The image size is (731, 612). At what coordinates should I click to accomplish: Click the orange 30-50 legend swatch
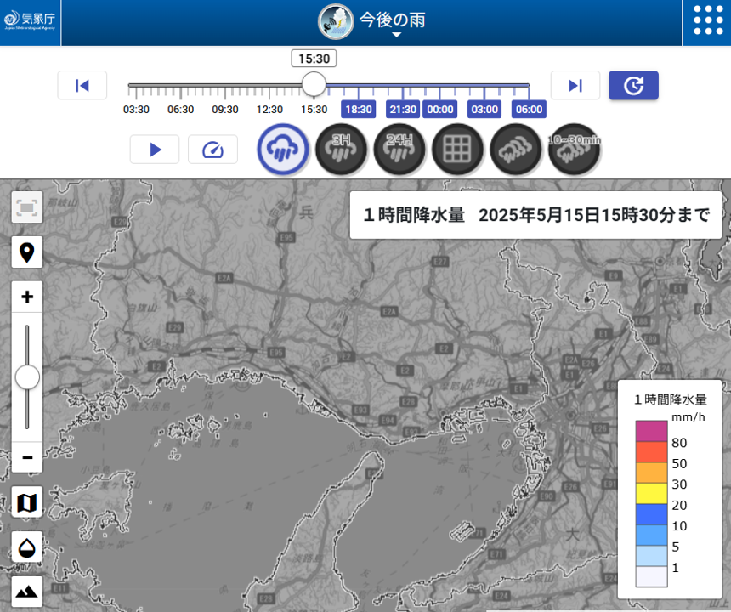(x=651, y=473)
